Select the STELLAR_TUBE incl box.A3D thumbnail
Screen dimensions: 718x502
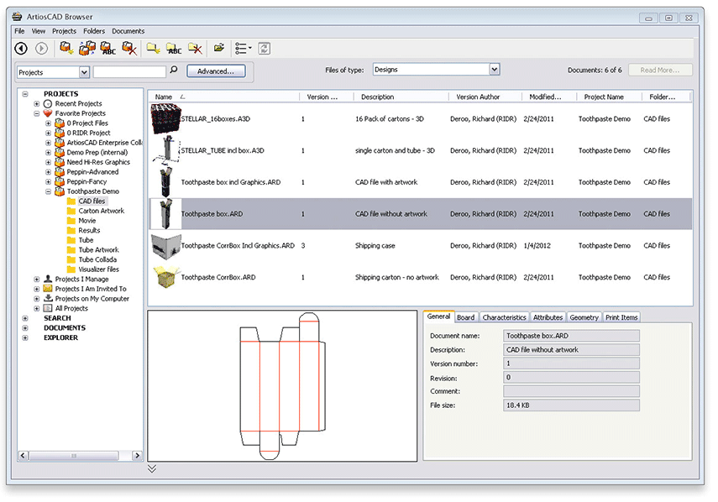point(165,150)
